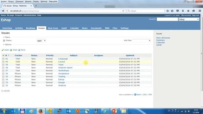Open the Overview tab
Screen dimensions: 203x114
point(7,28)
